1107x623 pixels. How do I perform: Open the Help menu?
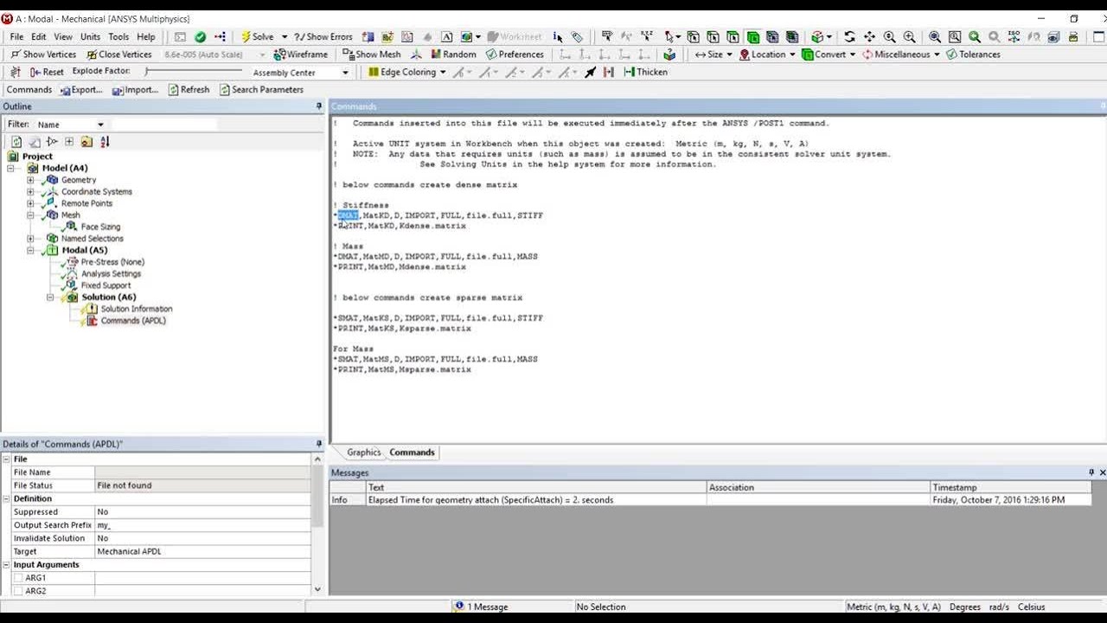(146, 36)
